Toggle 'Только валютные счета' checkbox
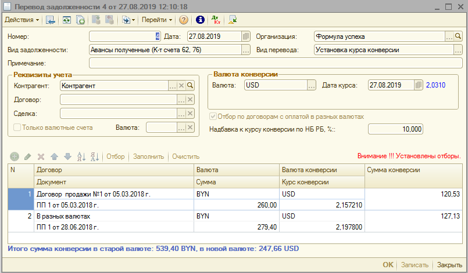Screen dimensions: 468x273 [17, 128]
